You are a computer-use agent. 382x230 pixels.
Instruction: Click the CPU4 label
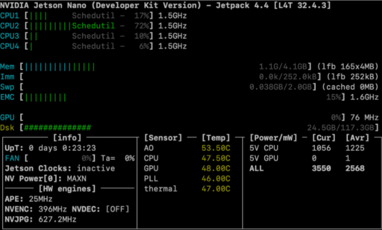(x=10, y=47)
